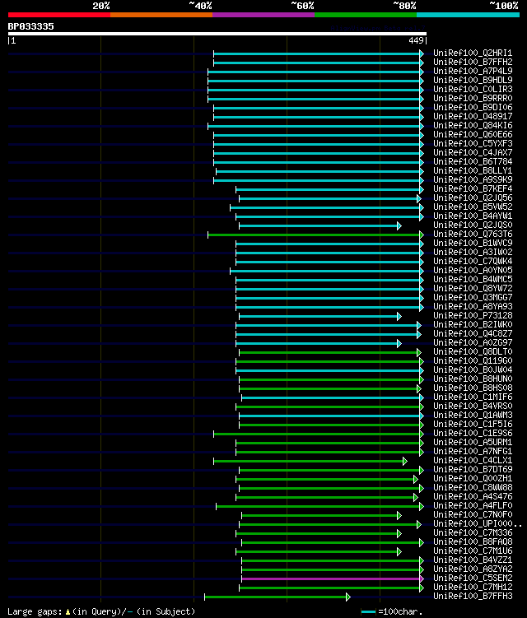Click the UniRef100_B8FAQ8 label
The width and height of the screenshot is (527, 618).
click(473, 542)
